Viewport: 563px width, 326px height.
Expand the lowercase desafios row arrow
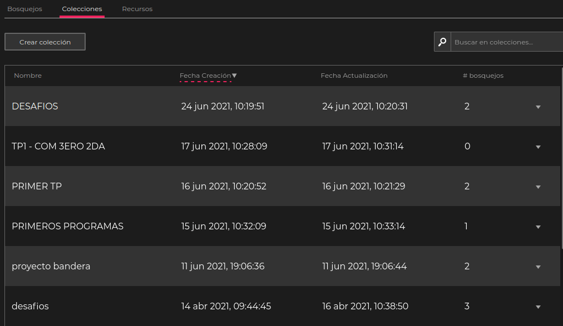[538, 307]
